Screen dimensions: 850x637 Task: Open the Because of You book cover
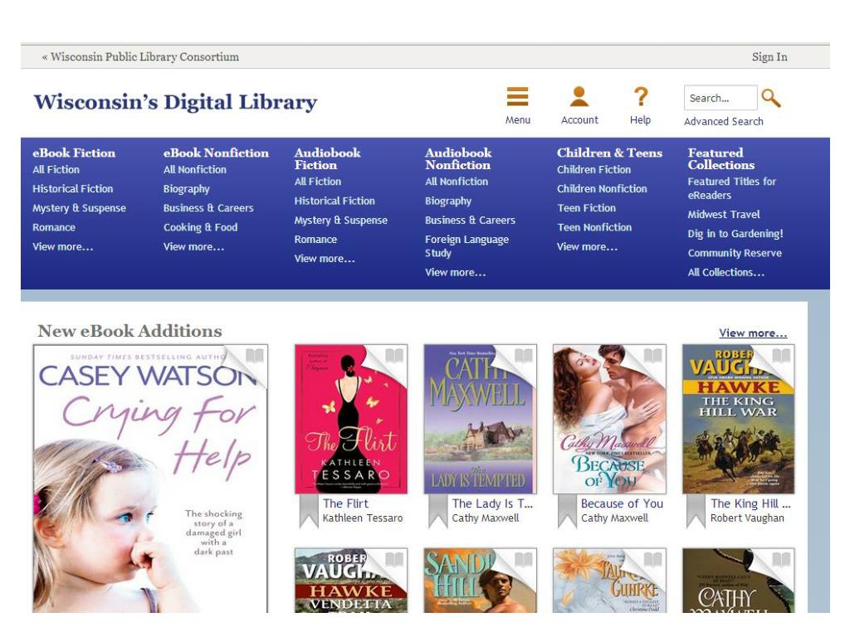tap(609, 419)
